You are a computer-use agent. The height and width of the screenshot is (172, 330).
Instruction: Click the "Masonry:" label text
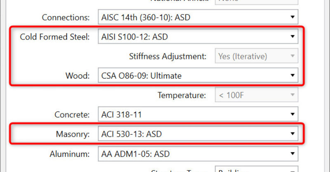73,134
